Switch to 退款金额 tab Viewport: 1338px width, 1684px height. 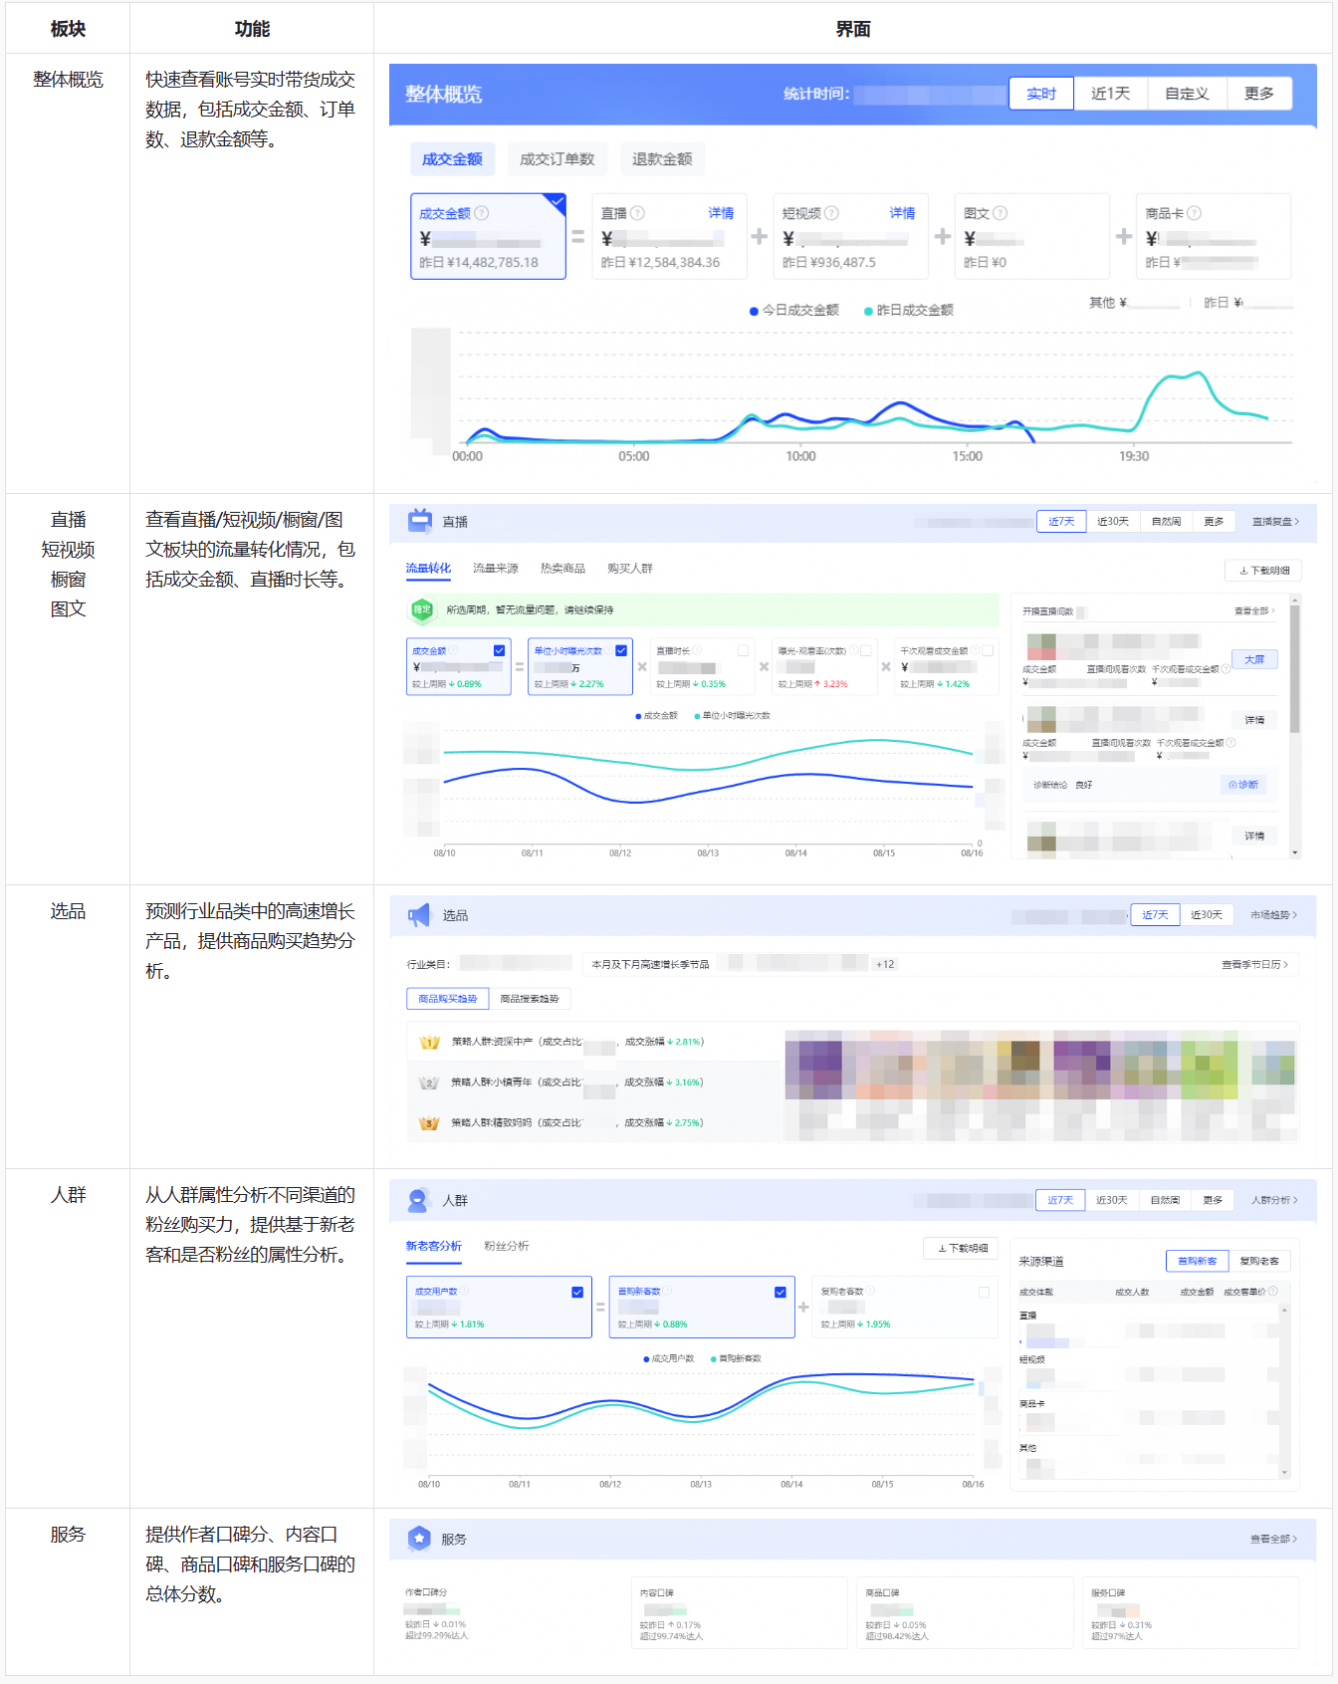coord(662,158)
